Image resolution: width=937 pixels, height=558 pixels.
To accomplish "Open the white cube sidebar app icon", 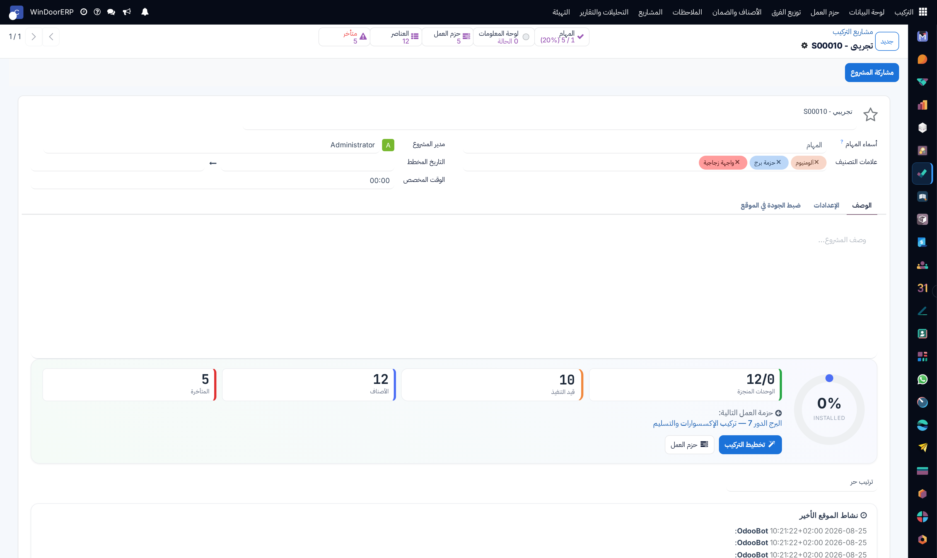I will [922, 128].
